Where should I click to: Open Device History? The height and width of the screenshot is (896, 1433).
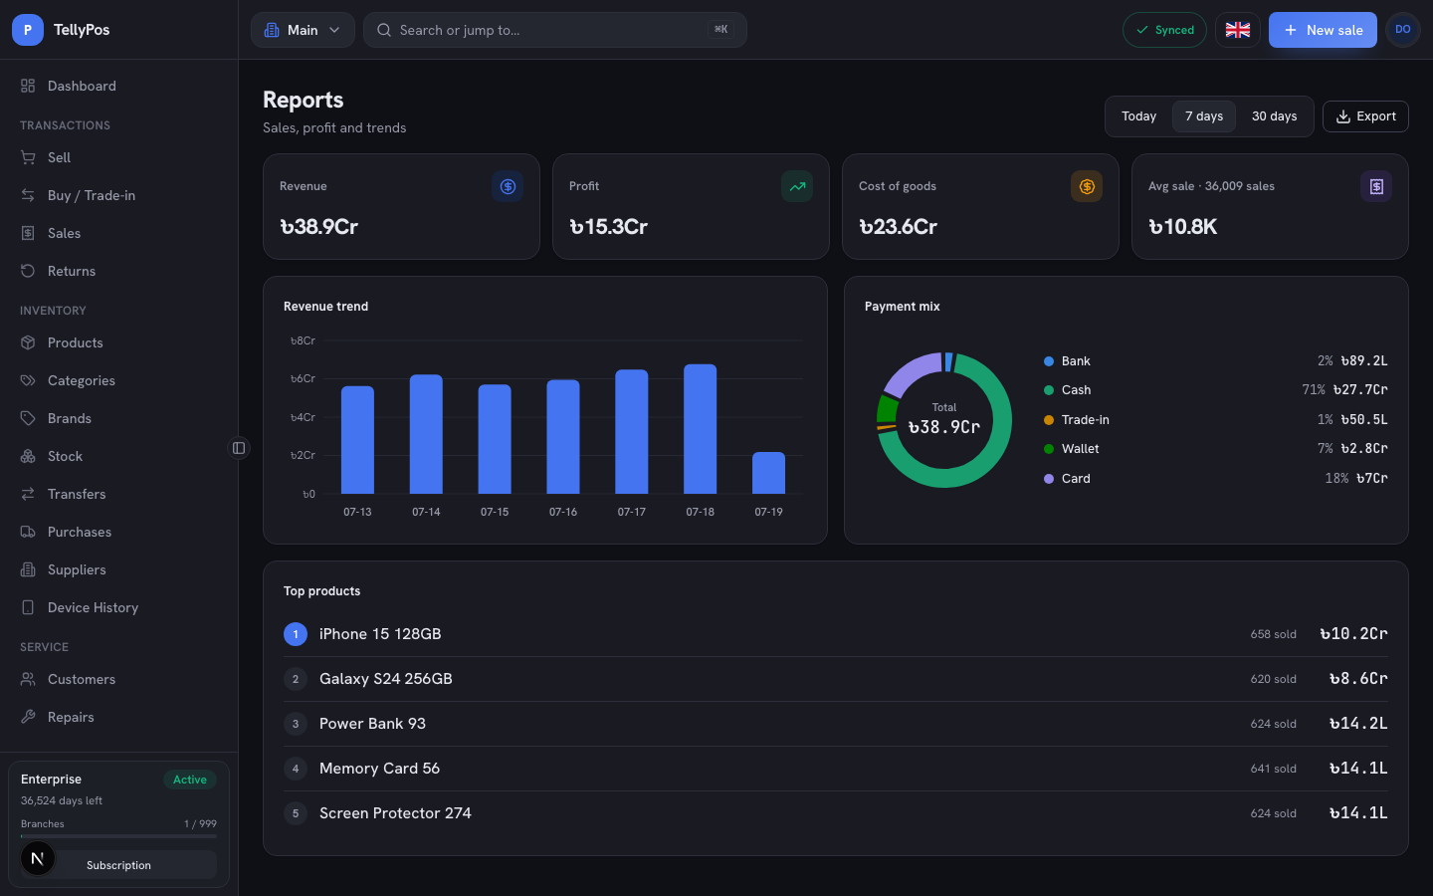pyautogui.click(x=118, y=607)
